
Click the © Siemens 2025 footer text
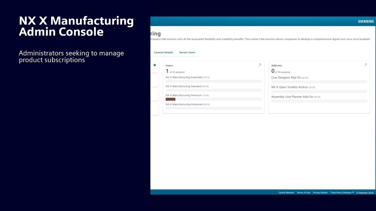[x=365, y=193]
